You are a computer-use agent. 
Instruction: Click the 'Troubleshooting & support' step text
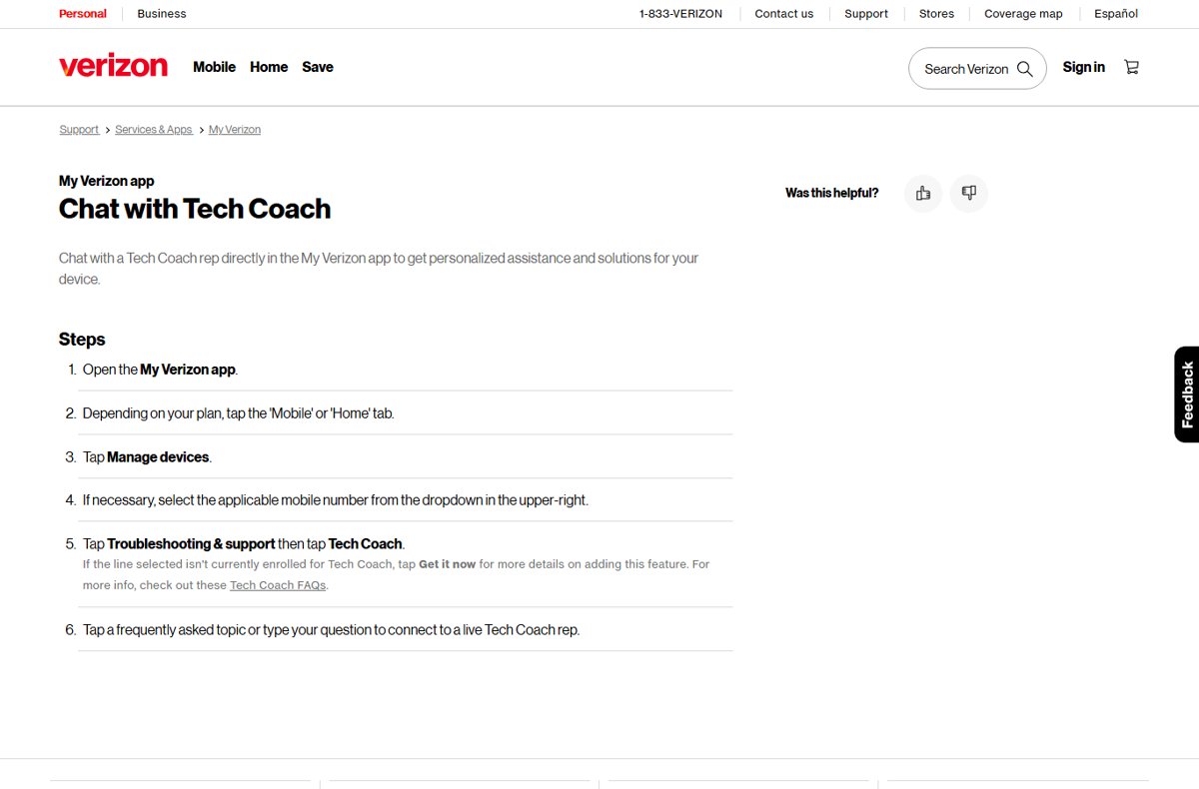[x=191, y=544]
